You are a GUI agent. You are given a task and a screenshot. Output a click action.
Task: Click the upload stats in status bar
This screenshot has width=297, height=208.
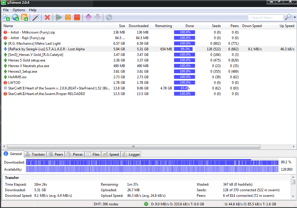[250, 204]
